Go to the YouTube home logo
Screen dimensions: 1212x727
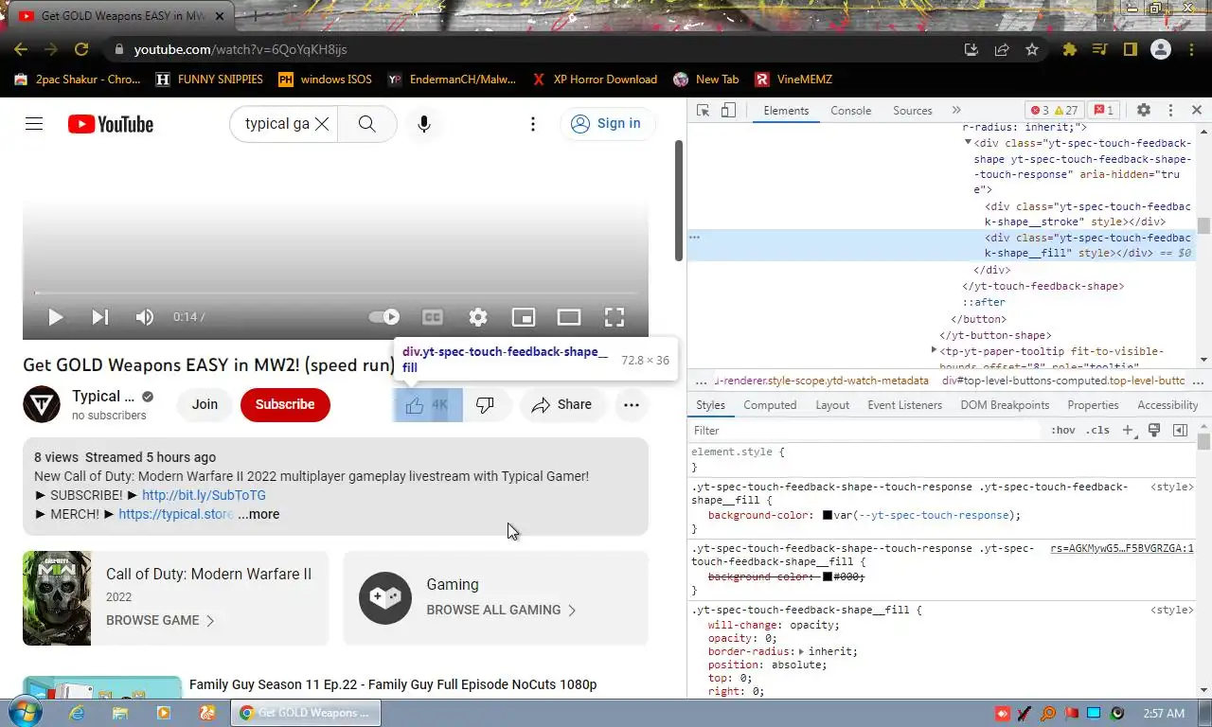111,124
